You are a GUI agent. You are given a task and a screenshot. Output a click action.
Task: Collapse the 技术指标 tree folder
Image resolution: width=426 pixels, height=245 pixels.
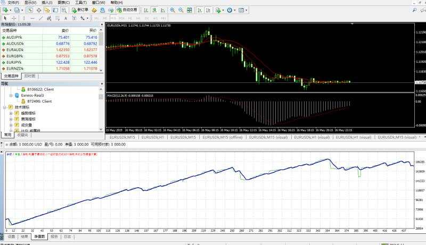point(5,107)
